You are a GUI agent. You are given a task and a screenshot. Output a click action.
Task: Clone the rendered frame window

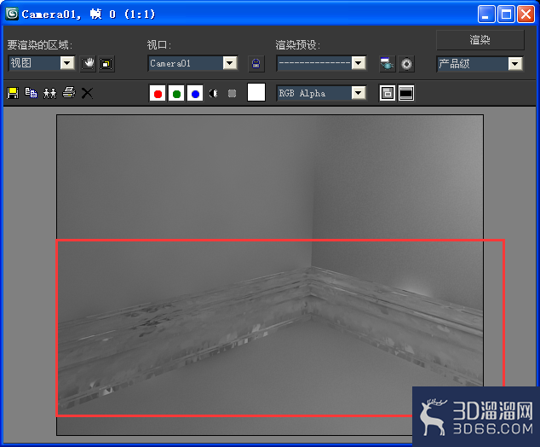tap(50, 93)
